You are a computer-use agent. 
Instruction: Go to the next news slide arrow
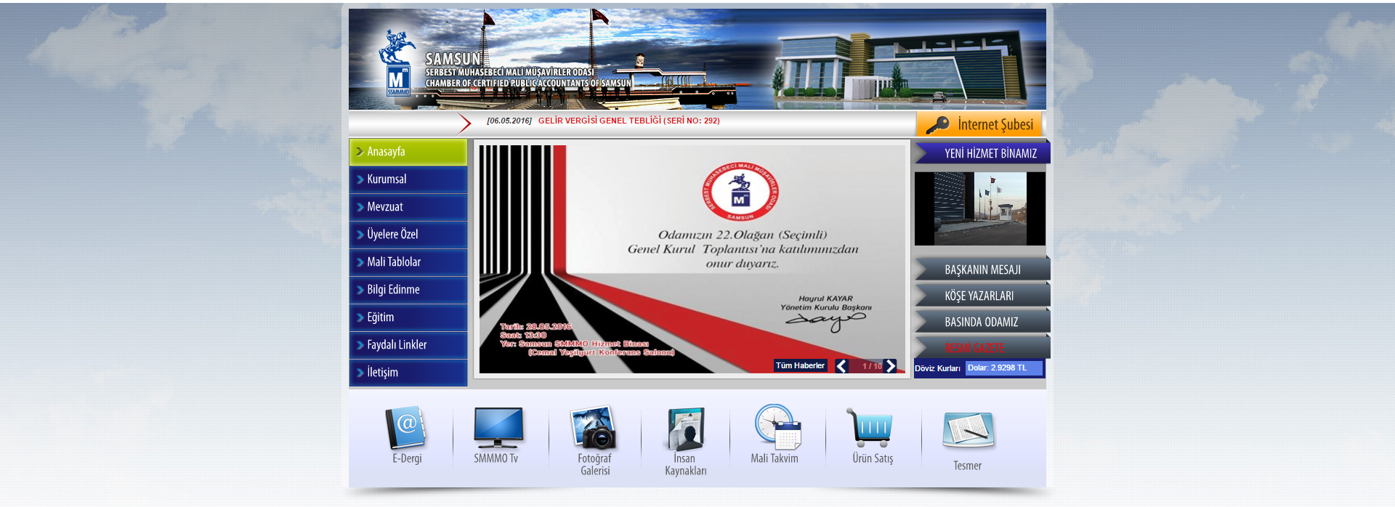click(x=891, y=366)
